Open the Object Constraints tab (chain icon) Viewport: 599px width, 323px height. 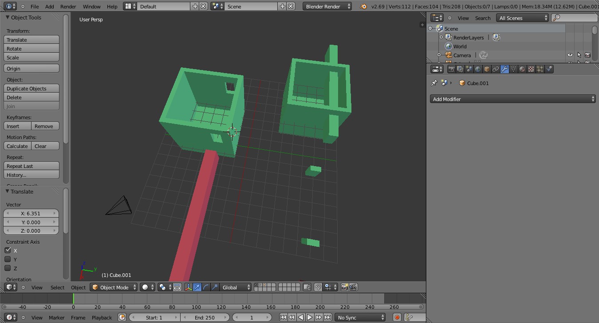click(x=496, y=69)
